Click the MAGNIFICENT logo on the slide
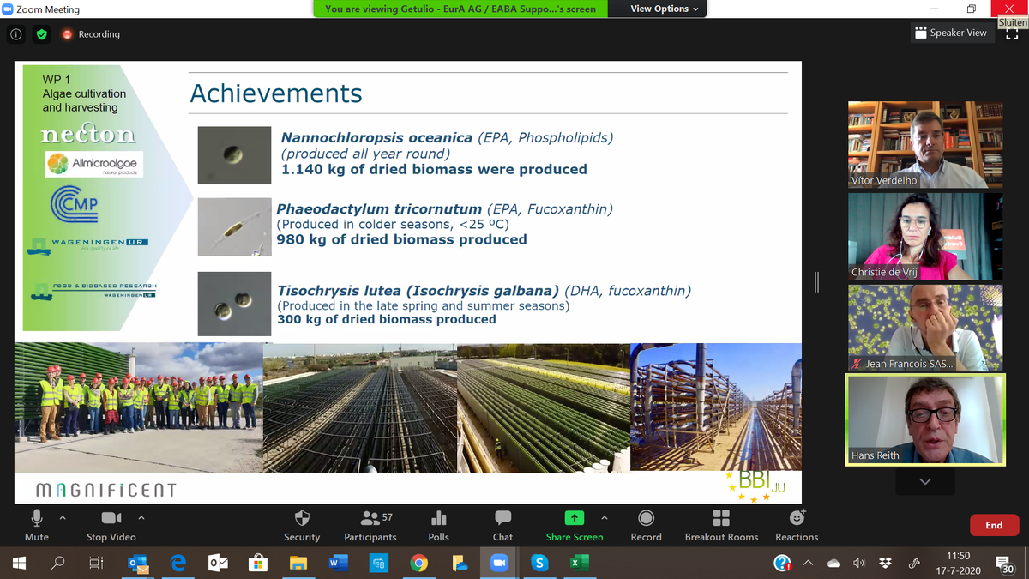 (x=105, y=490)
